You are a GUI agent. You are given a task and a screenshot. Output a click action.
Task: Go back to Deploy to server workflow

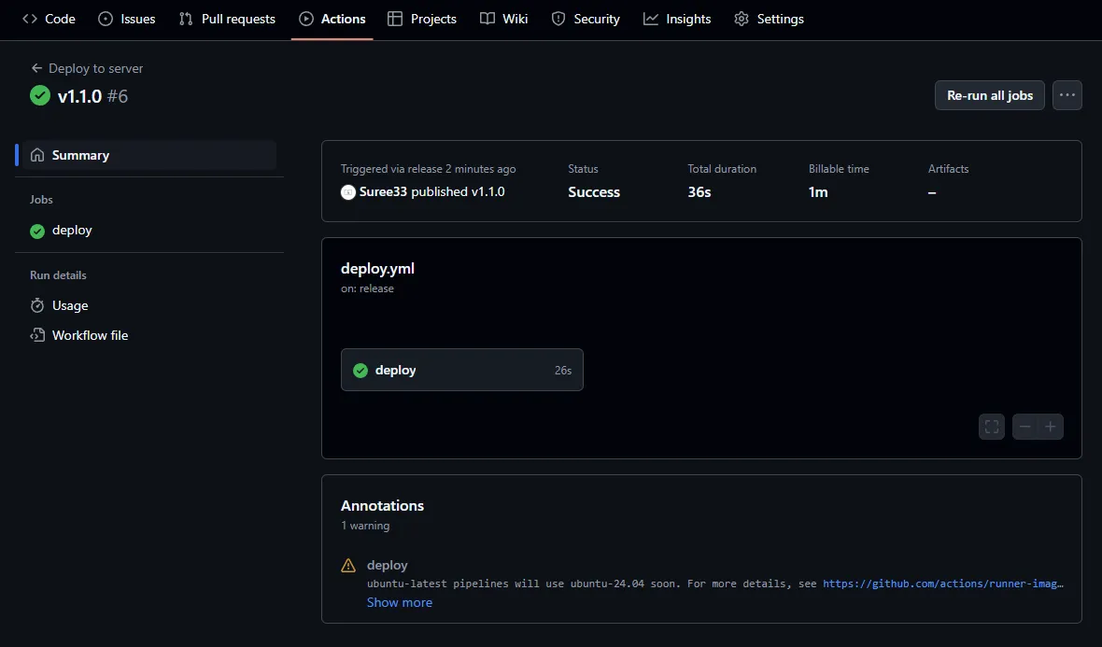[87, 68]
